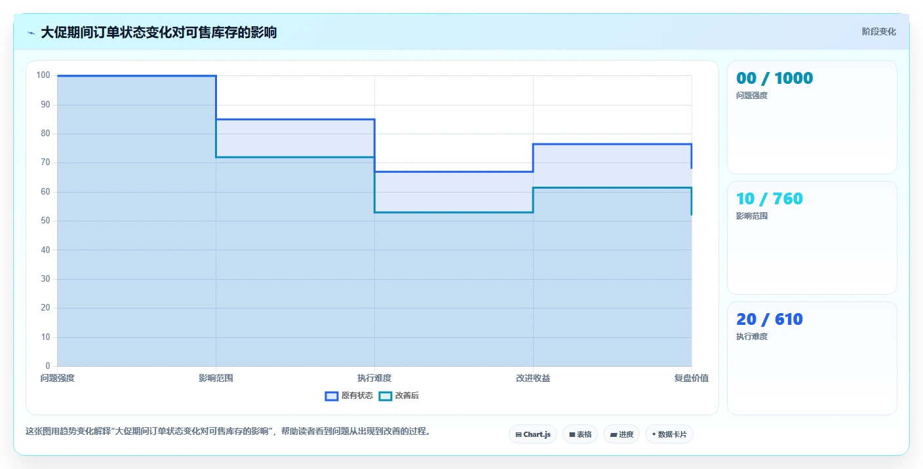Screen dimensions: 923x469
Task: Click the 复盘价值 x-axis label
Action: point(692,378)
